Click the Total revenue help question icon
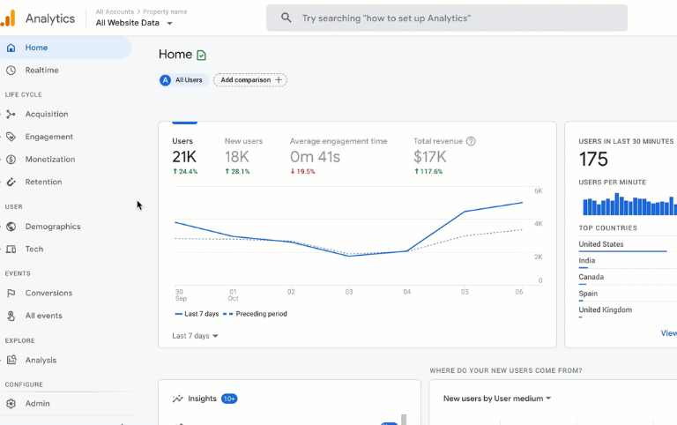Image resolution: width=677 pixels, height=425 pixels. point(471,141)
